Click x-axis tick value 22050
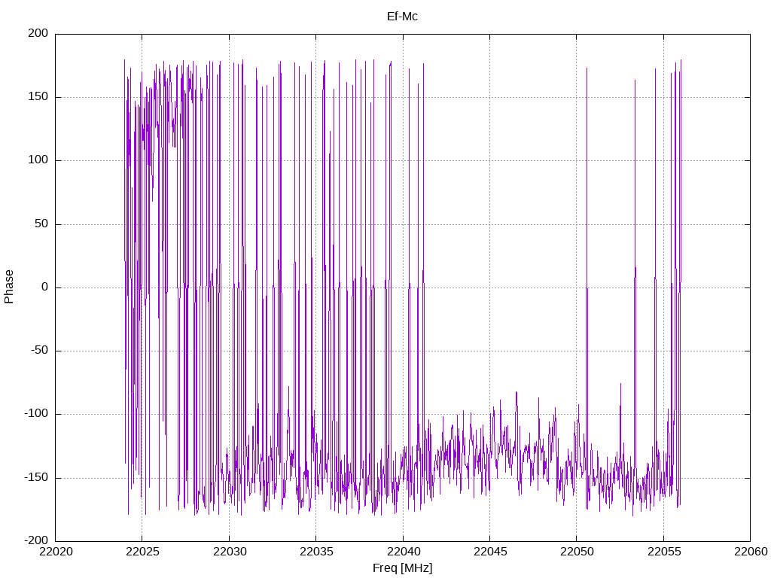The width and height of the screenshot is (771, 578). [577, 552]
